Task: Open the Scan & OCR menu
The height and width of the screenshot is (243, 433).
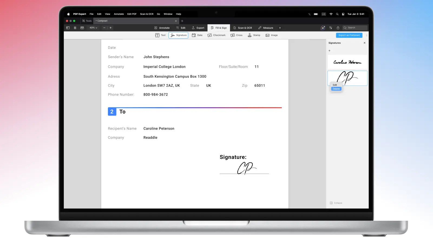Action: (147, 14)
